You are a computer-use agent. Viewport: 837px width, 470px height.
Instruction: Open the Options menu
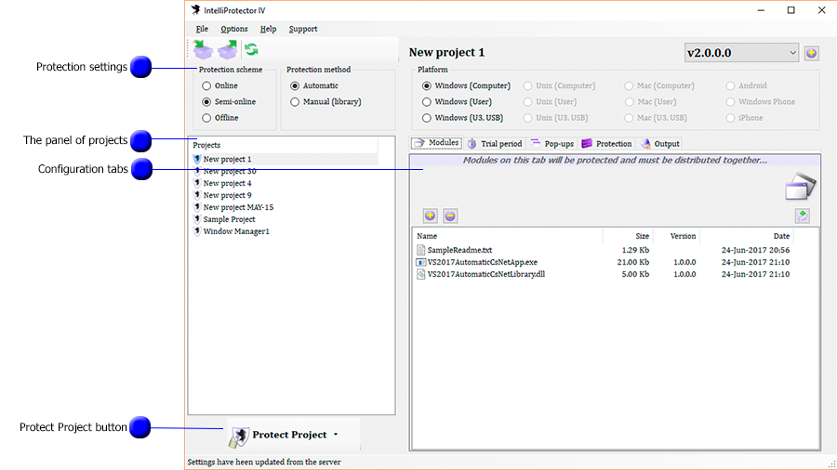click(234, 29)
